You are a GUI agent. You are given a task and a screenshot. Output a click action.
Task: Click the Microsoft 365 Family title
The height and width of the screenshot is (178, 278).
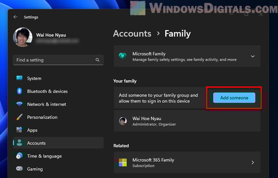tap(153, 160)
